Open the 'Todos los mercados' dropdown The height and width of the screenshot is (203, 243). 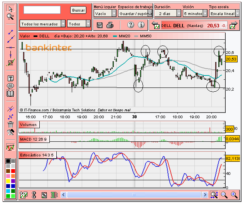[42, 24]
